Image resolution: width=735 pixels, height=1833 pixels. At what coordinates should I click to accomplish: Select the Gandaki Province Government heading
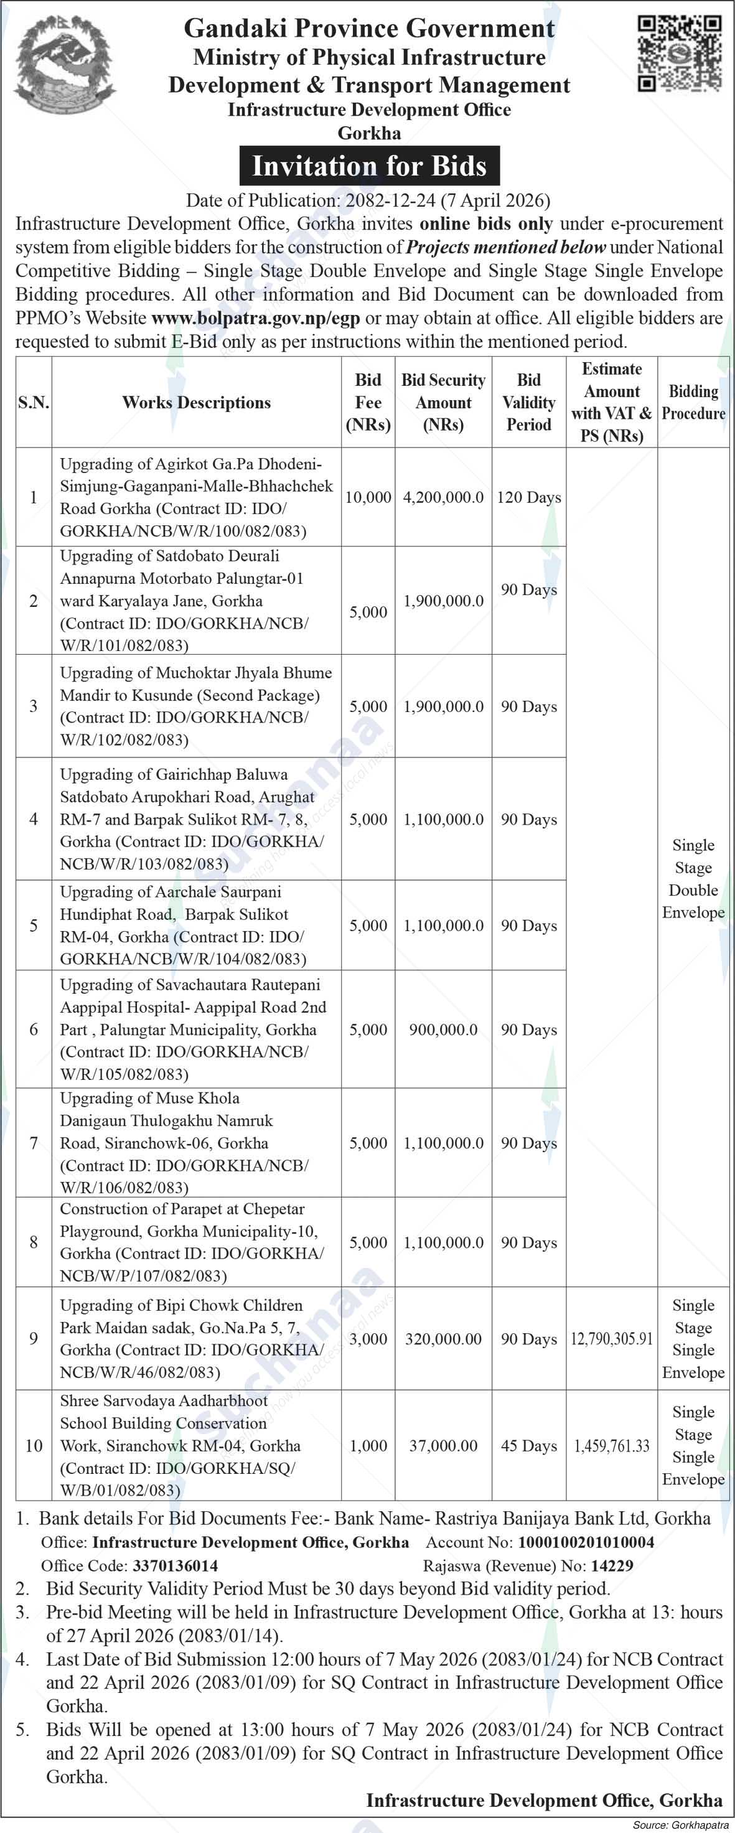click(x=369, y=29)
